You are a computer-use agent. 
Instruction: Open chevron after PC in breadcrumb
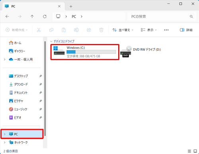[x=82, y=17]
